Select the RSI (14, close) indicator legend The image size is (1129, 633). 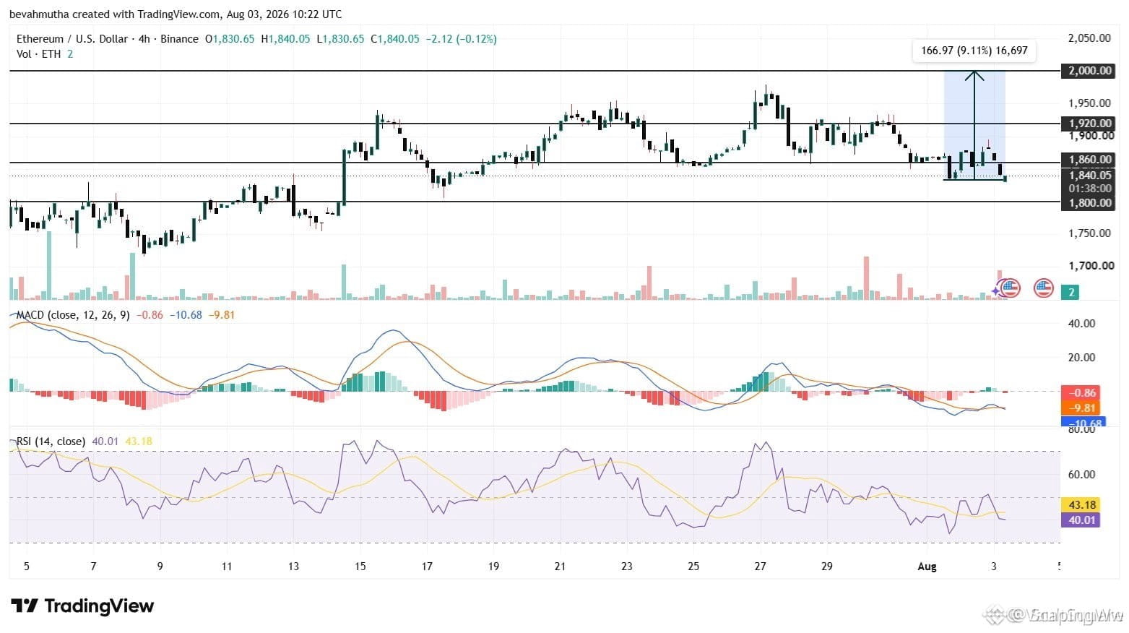(51, 442)
